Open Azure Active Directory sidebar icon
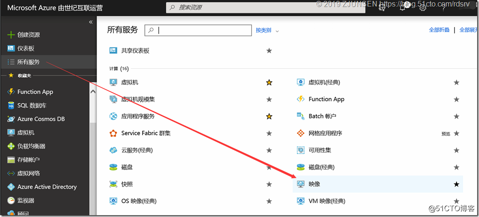This screenshot has height=217, width=479. 11,187
